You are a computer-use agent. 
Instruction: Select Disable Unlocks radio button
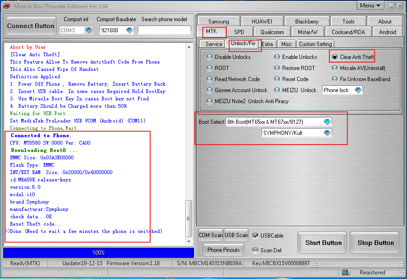pos(209,57)
